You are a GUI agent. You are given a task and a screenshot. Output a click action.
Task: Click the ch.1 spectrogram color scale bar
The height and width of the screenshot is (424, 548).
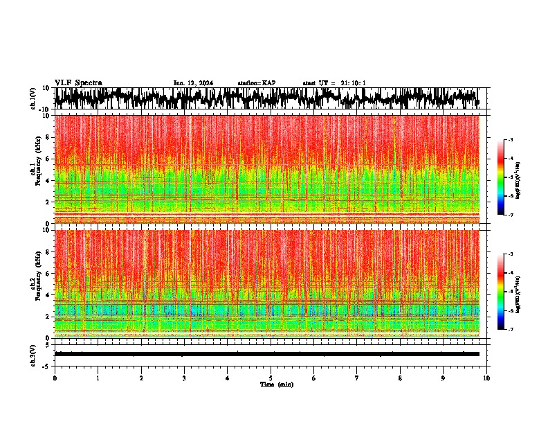click(x=500, y=177)
